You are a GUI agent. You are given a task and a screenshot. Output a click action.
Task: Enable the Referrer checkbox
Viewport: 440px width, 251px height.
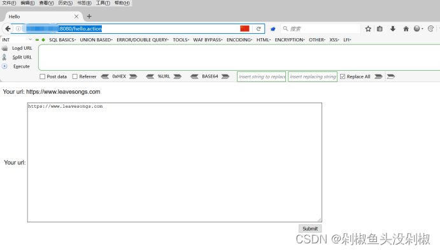coord(75,76)
